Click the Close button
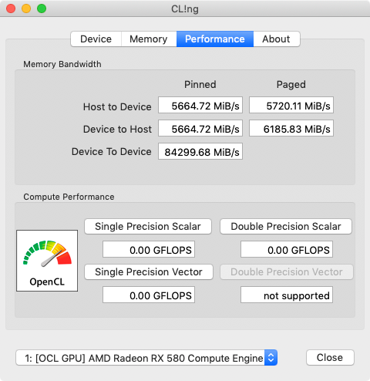The image size is (370, 381). (330, 357)
